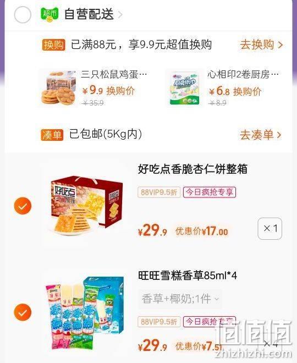
Task: Click the green 超市 supermarket logo icon
Action: point(50,15)
